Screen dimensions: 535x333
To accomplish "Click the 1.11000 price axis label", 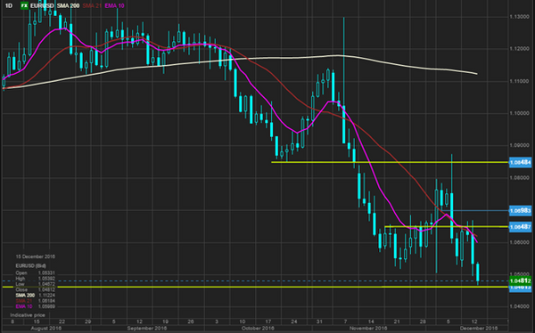I will tap(519, 81).
